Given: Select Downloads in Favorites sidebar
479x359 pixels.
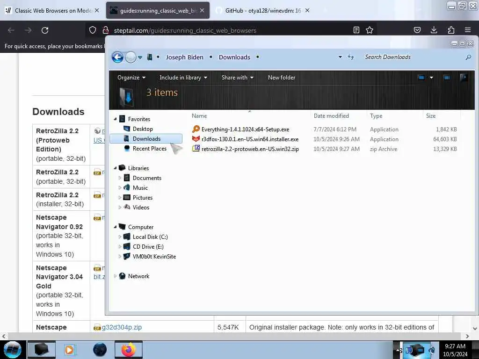Looking at the screenshot, I should (146, 138).
